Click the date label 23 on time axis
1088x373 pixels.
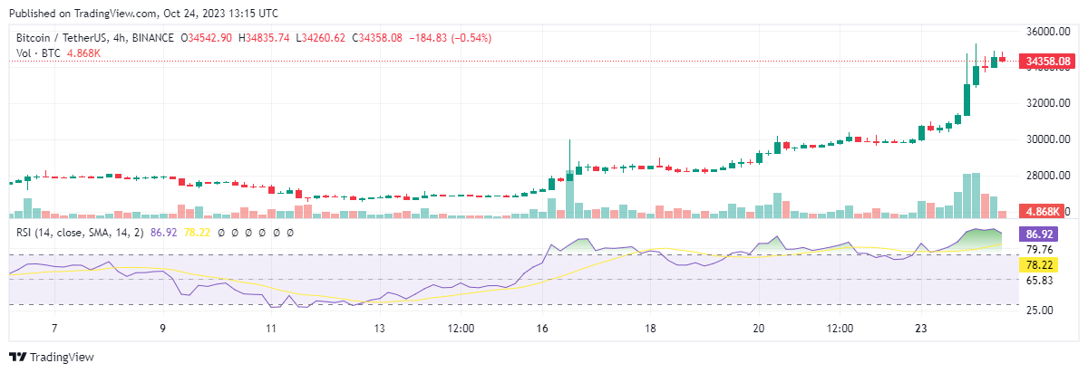(922, 328)
